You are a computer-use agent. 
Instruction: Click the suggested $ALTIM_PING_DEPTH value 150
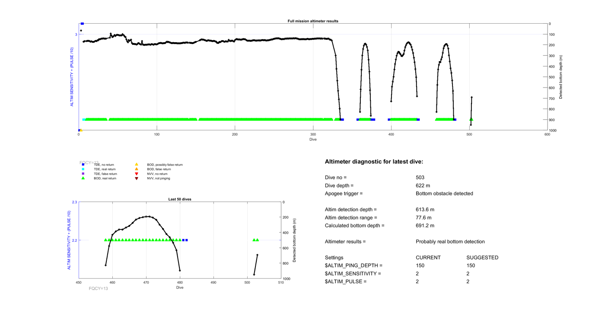[x=471, y=266]
